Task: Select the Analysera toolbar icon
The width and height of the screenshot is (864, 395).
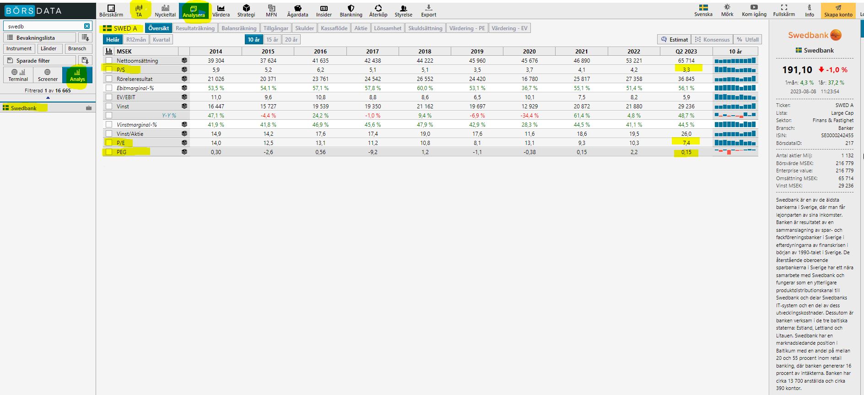Action: [194, 11]
